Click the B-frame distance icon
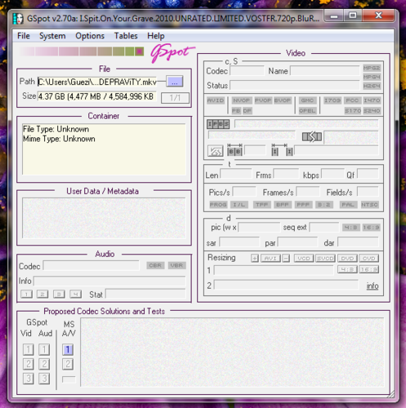The height and width of the screenshot is (408, 406). click(x=234, y=150)
